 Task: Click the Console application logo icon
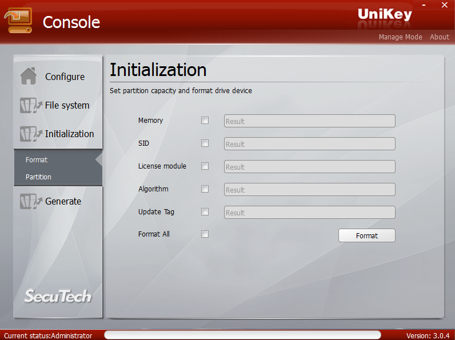coord(18,21)
